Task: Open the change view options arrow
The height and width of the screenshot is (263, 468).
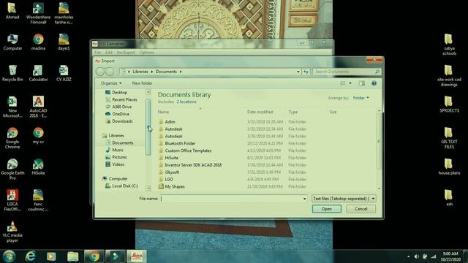Action: point(350,83)
